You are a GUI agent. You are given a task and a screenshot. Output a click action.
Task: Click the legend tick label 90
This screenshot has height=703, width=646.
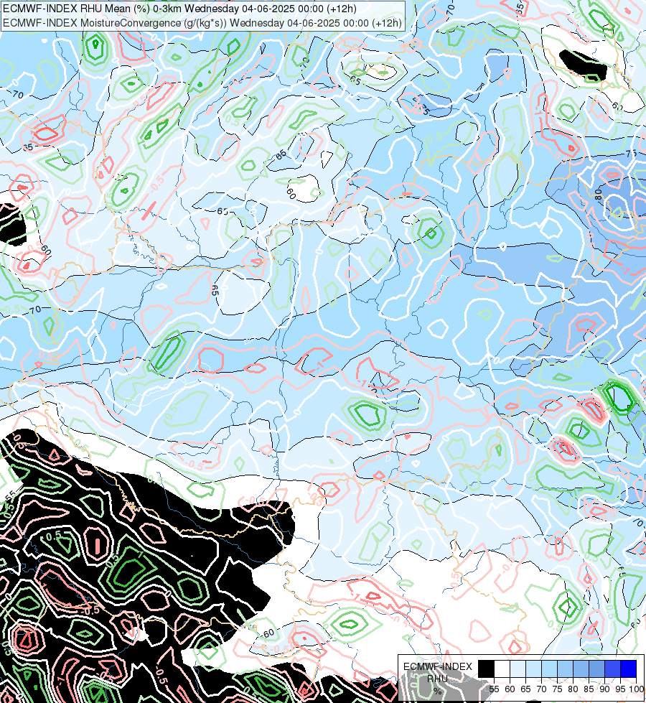click(x=605, y=689)
